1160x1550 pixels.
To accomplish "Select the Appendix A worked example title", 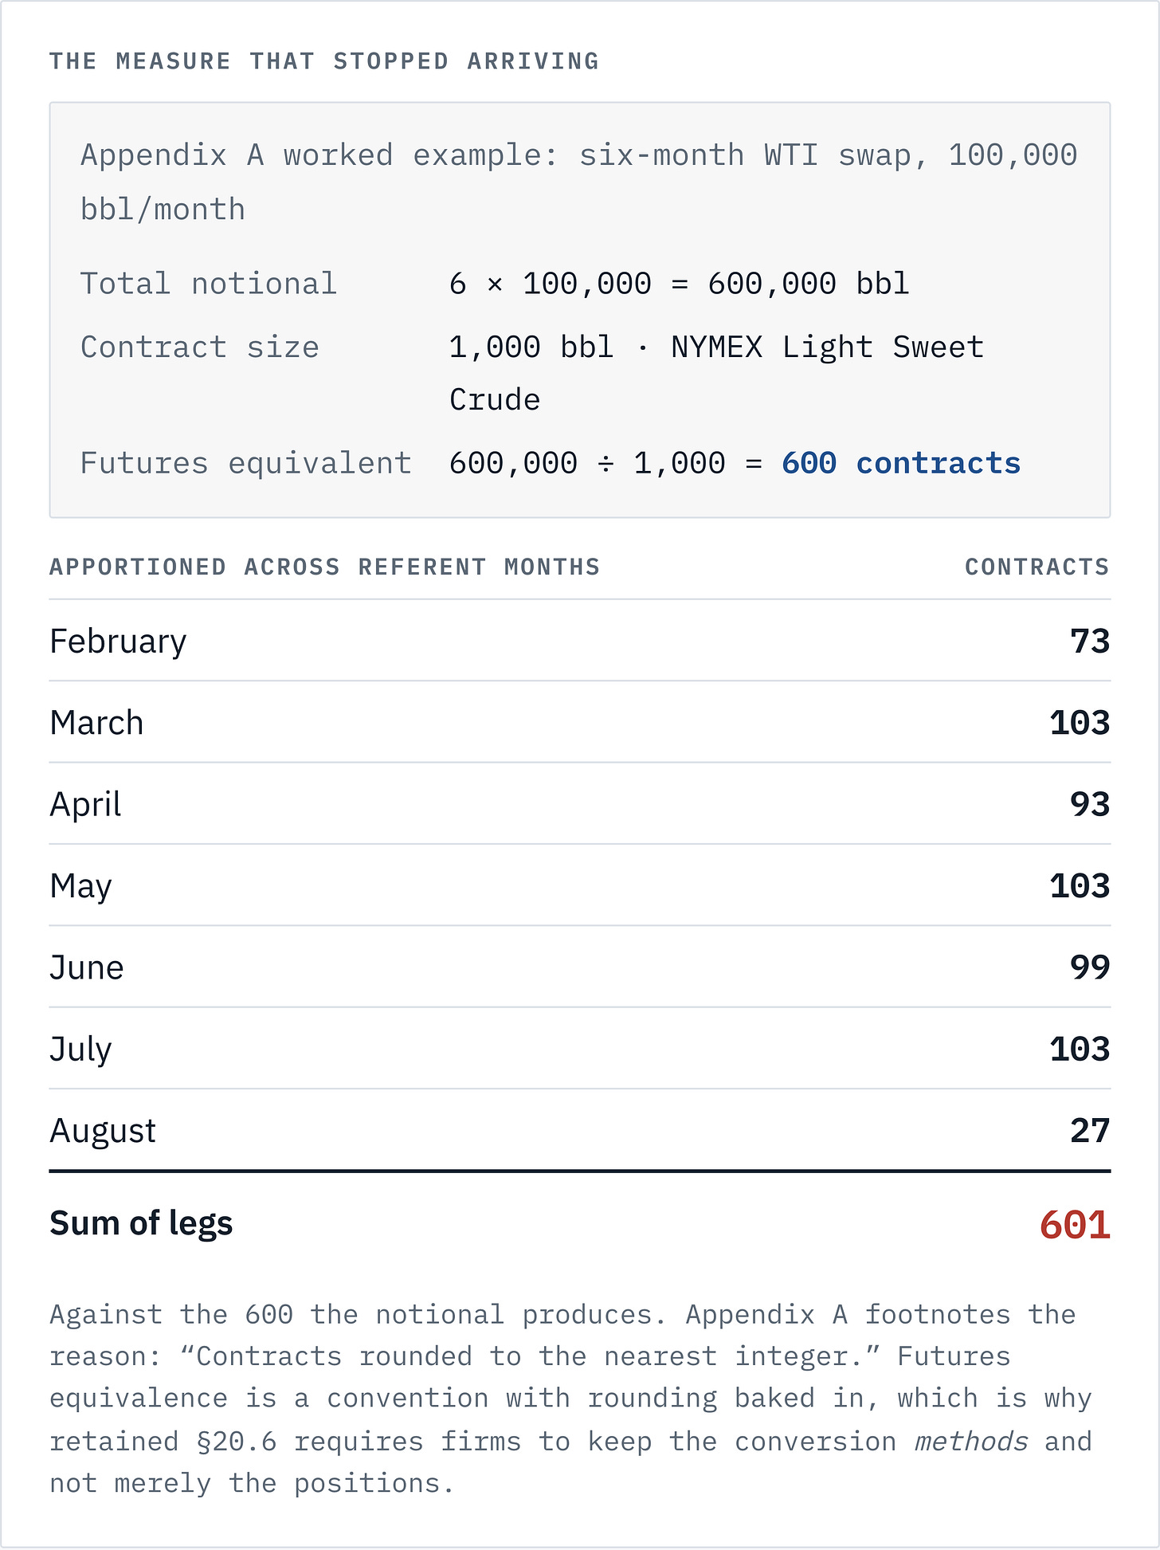I will tap(579, 182).
